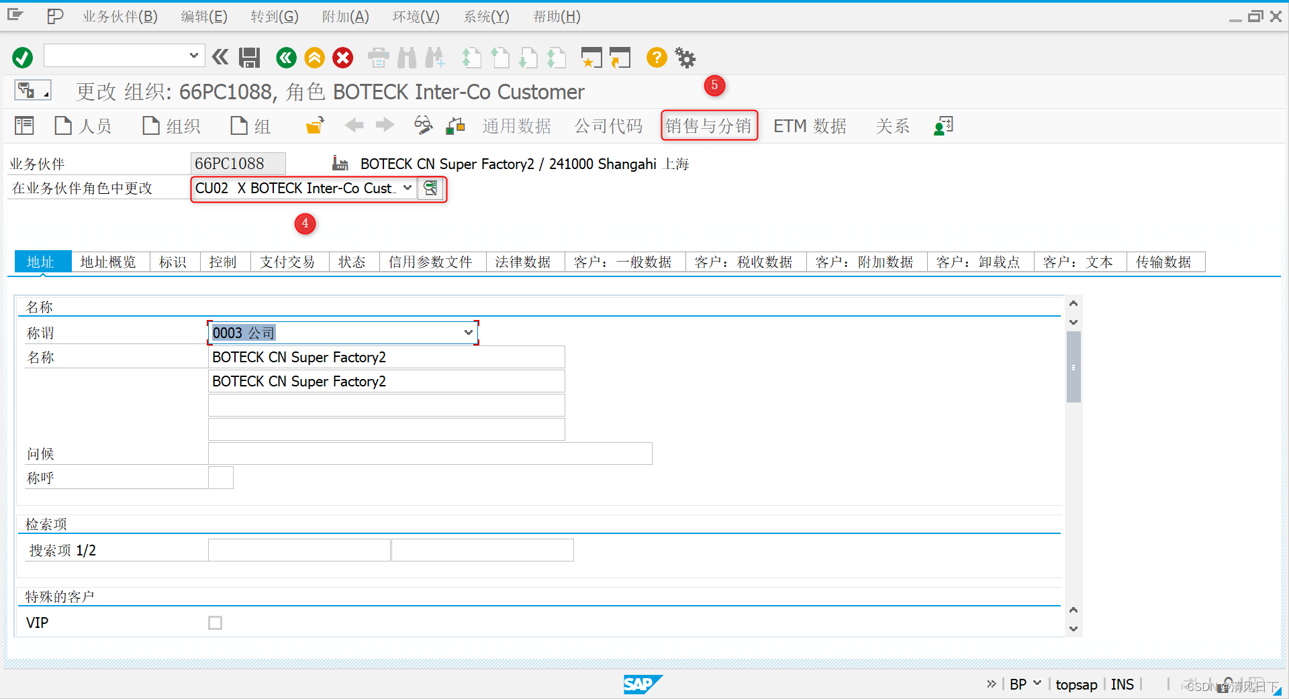
Task: Go to Previous Page icon
Action: 499,58
